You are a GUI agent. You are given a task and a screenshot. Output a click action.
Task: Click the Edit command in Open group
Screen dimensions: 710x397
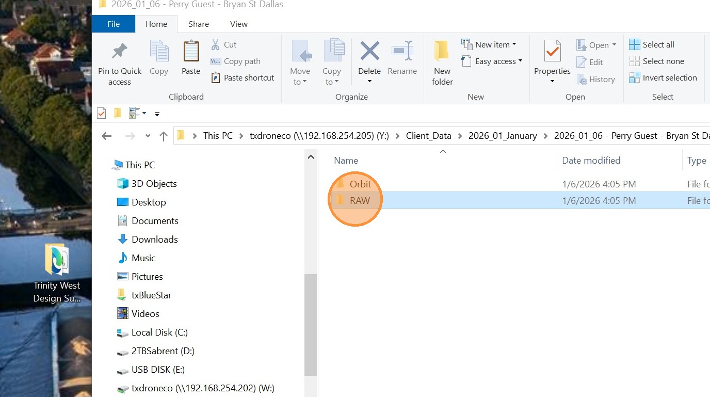(x=590, y=62)
